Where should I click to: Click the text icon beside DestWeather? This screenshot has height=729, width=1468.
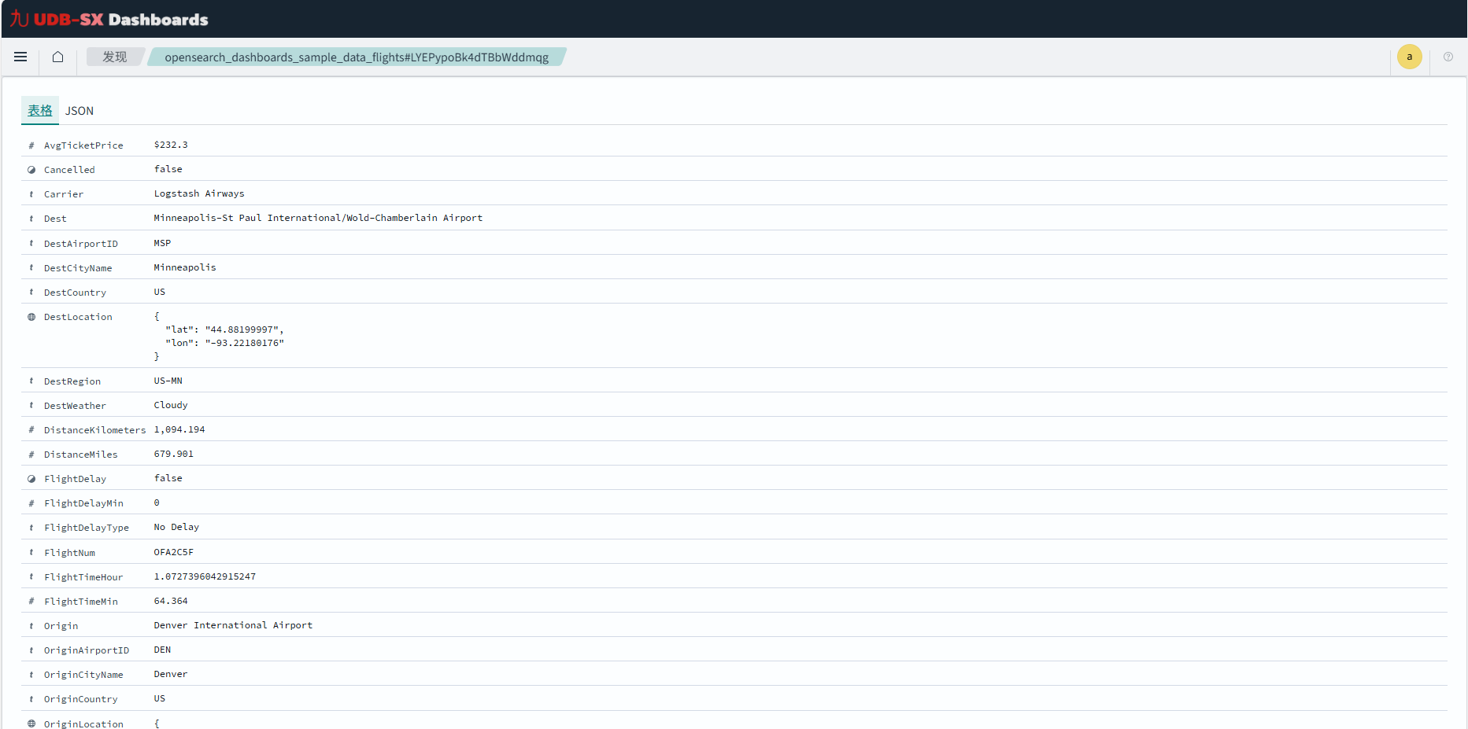[x=31, y=405]
